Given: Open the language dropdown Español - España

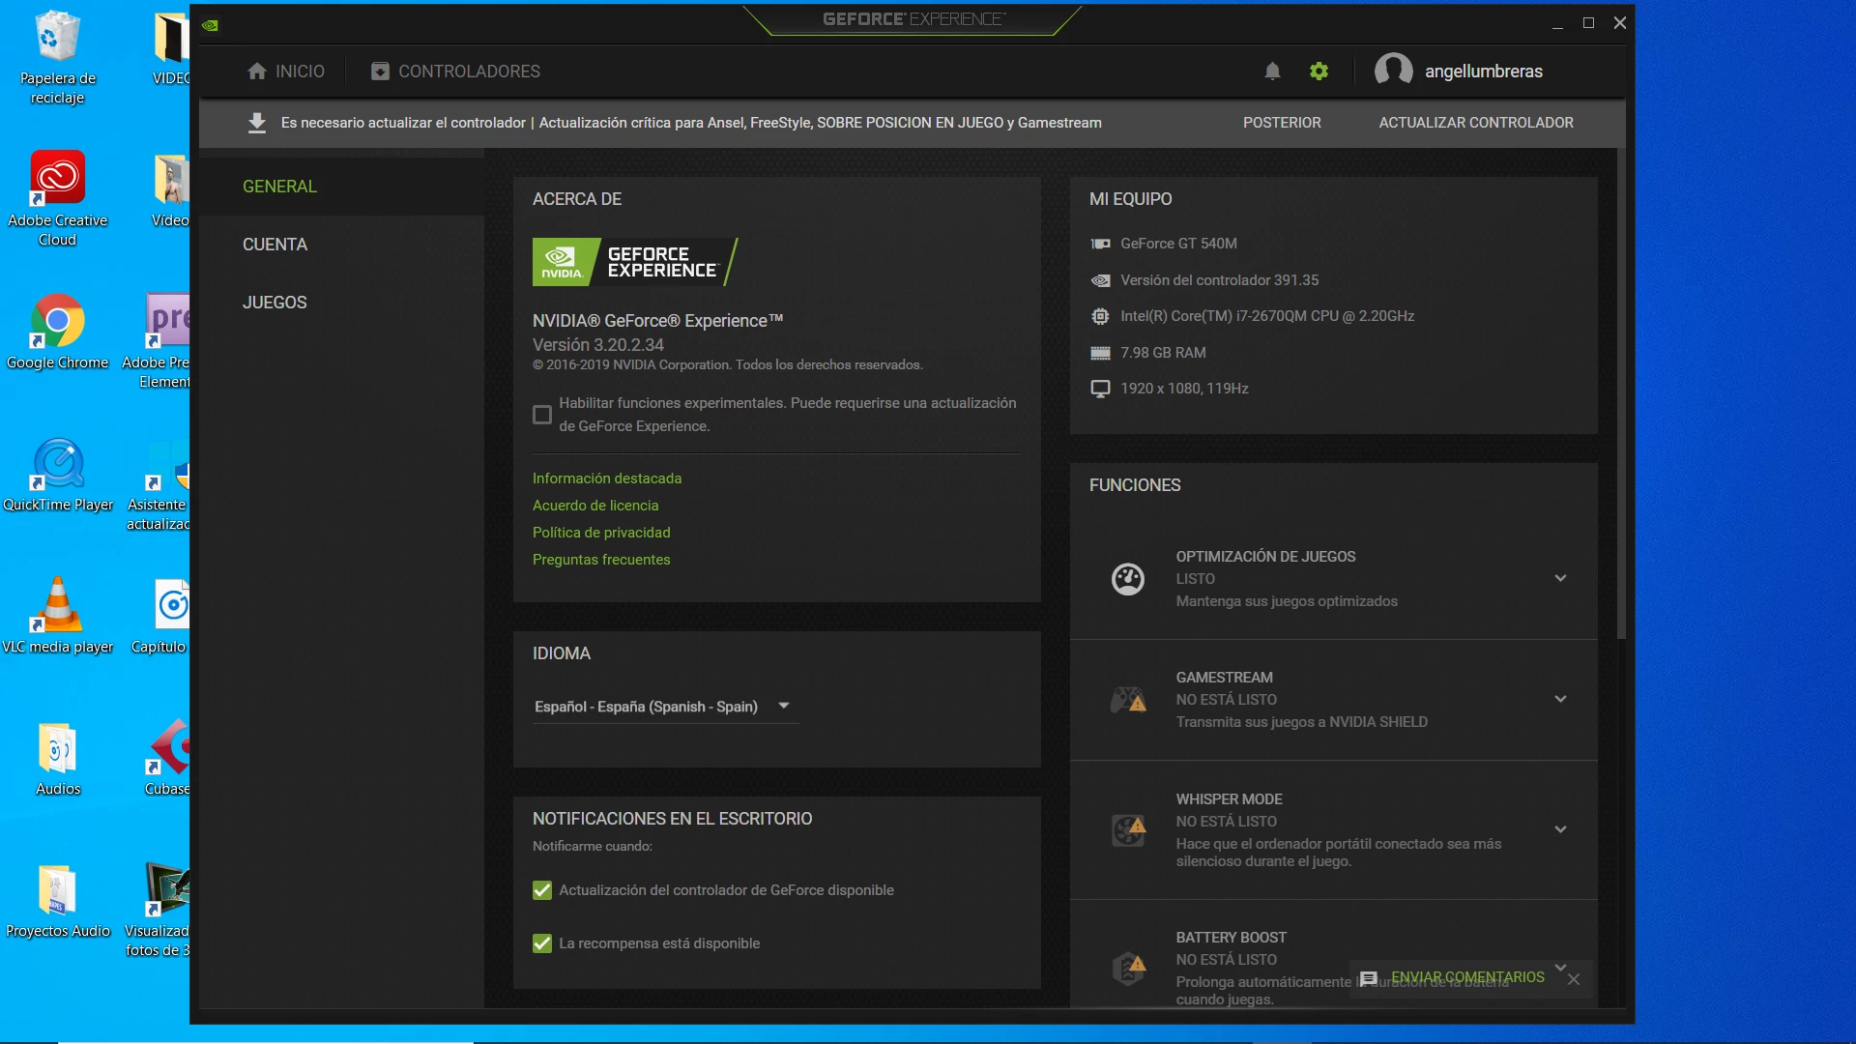Looking at the screenshot, I should click(x=665, y=707).
